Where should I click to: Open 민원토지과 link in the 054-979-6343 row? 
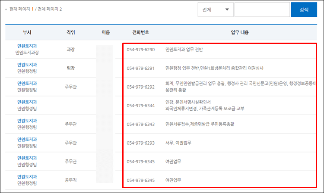[27, 121]
